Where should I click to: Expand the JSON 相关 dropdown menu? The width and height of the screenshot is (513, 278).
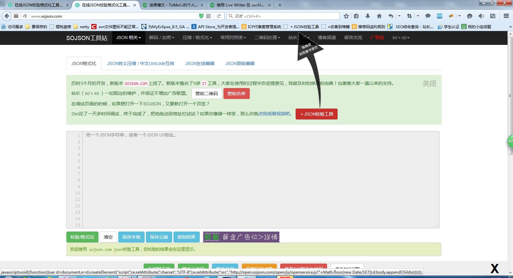pyautogui.click(x=129, y=37)
